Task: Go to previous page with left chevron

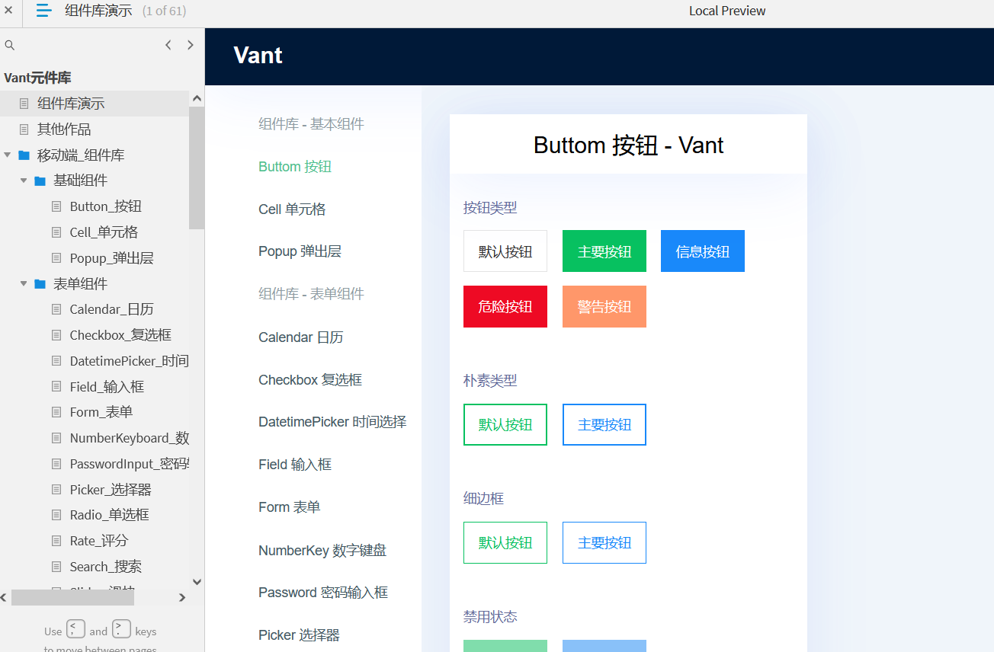Action: [168, 45]
